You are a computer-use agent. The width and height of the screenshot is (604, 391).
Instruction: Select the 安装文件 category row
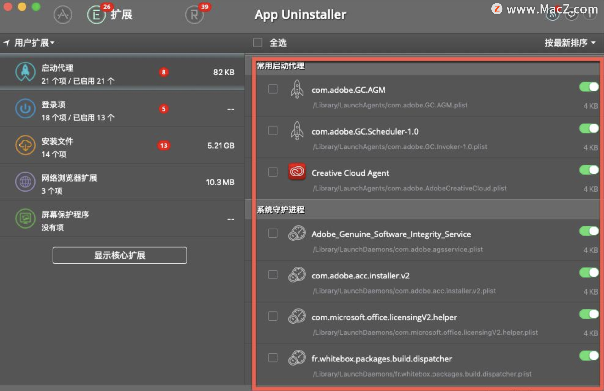pos(122,146)
